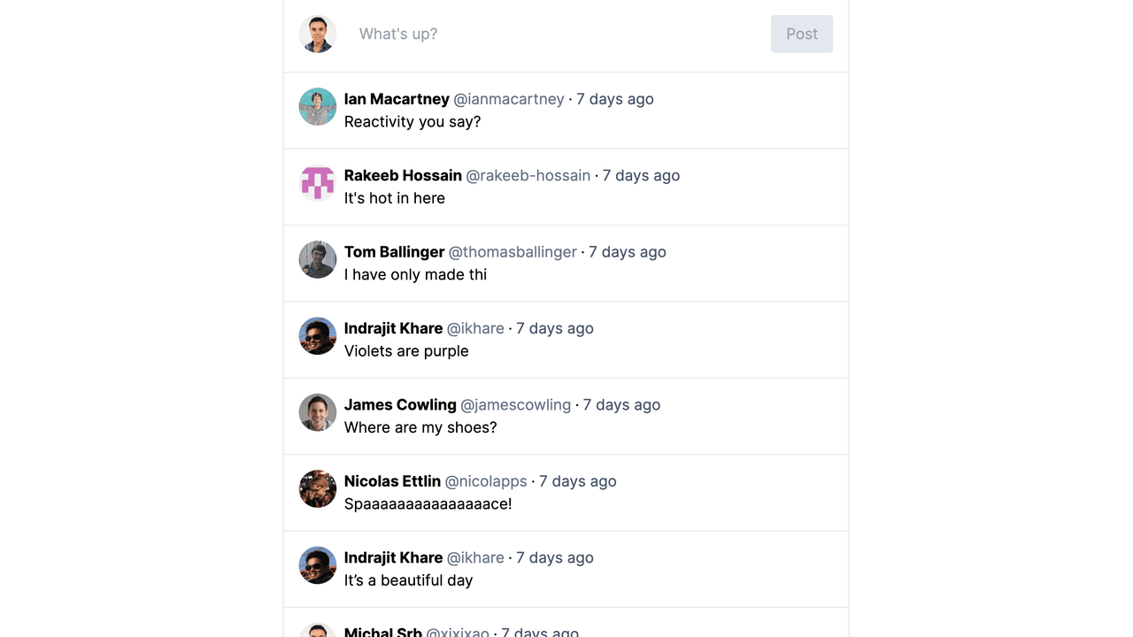Type in the "What's up?" field
Viewport: 1133px width, 637px height.
click(x=558, y=34)
